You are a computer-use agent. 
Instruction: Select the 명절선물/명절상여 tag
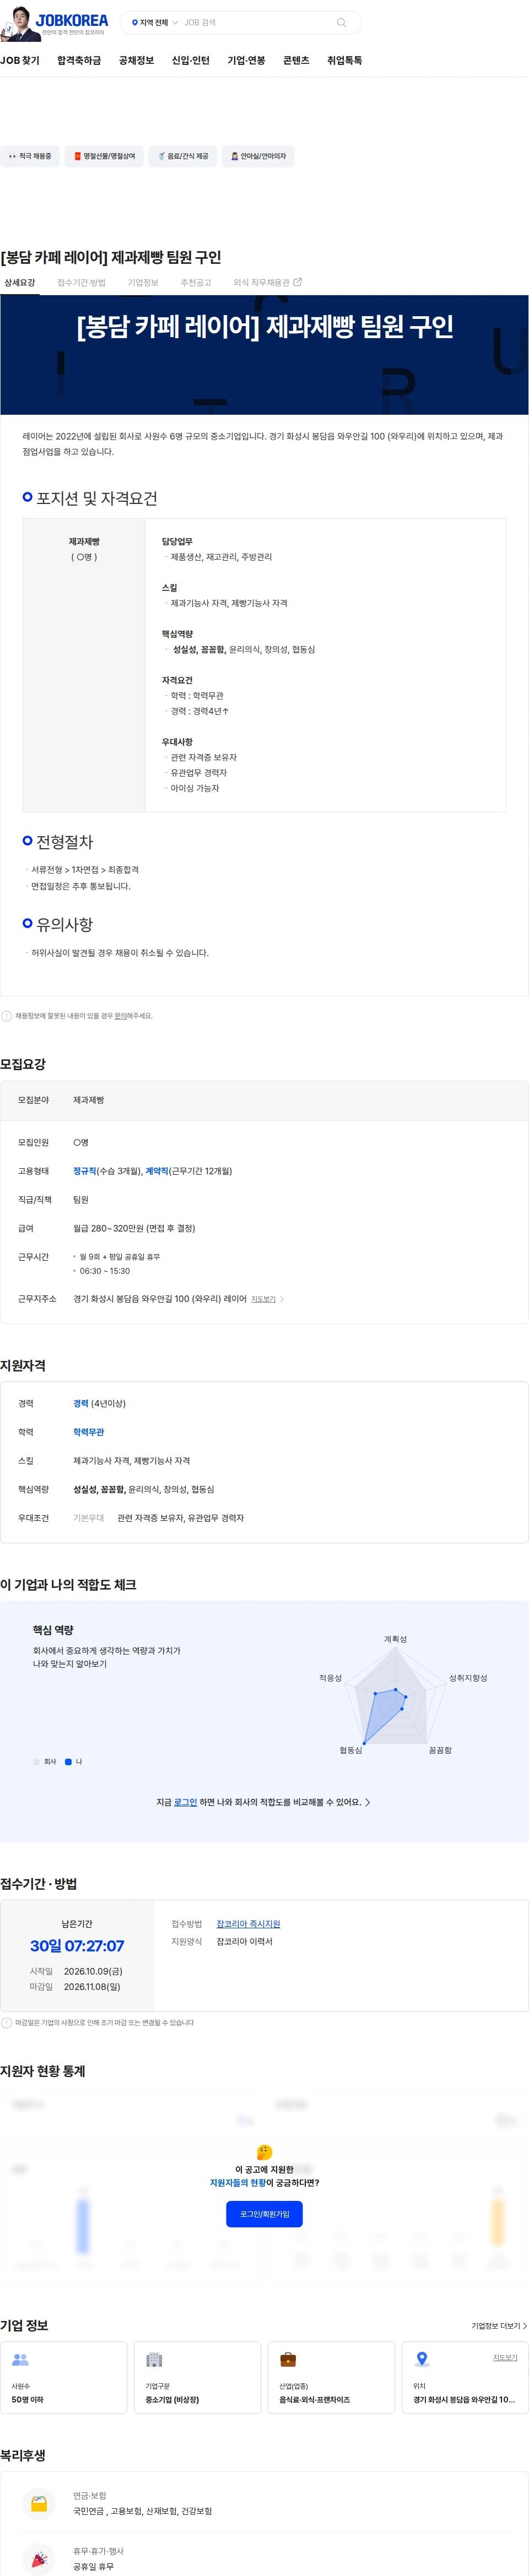point(104,156)
